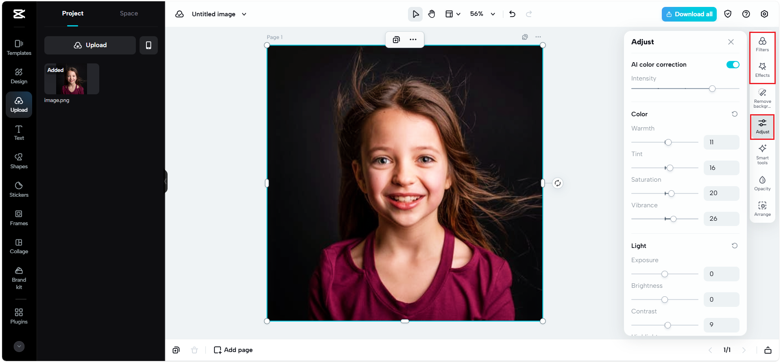Click the Warmth value field

[721, 142]
